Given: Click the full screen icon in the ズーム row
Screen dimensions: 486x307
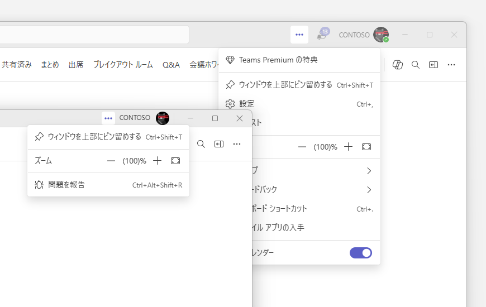Looking at the screenshot, I should (175, 161).
